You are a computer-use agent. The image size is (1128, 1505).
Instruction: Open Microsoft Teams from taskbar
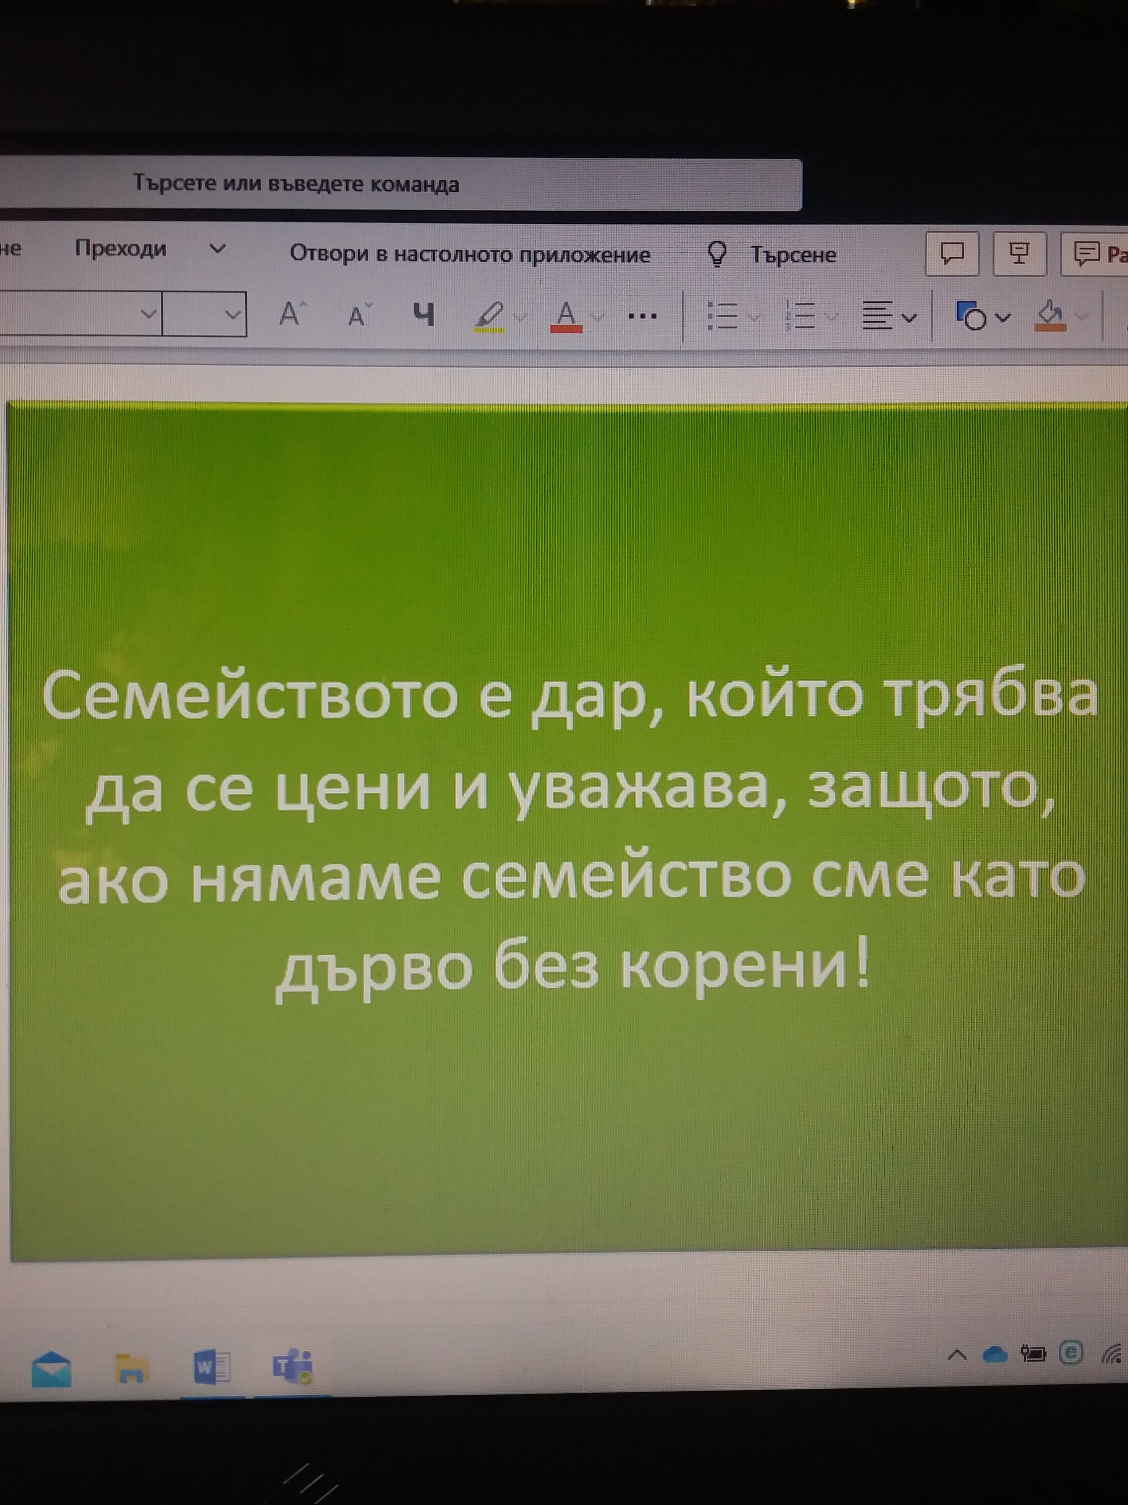click(292, 1366)
